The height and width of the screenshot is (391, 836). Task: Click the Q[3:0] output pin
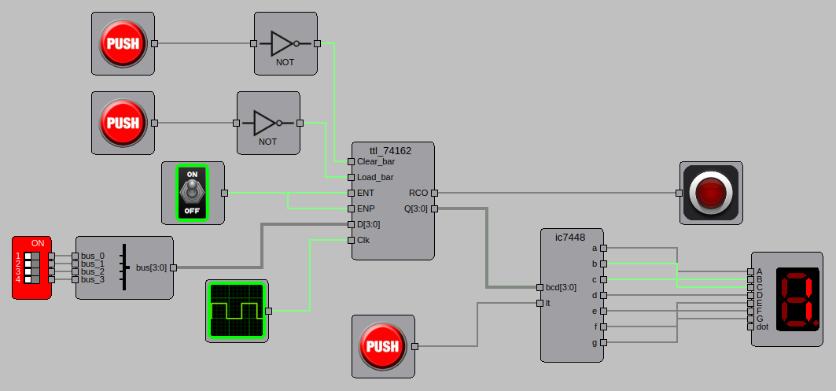tap(435, 208)
